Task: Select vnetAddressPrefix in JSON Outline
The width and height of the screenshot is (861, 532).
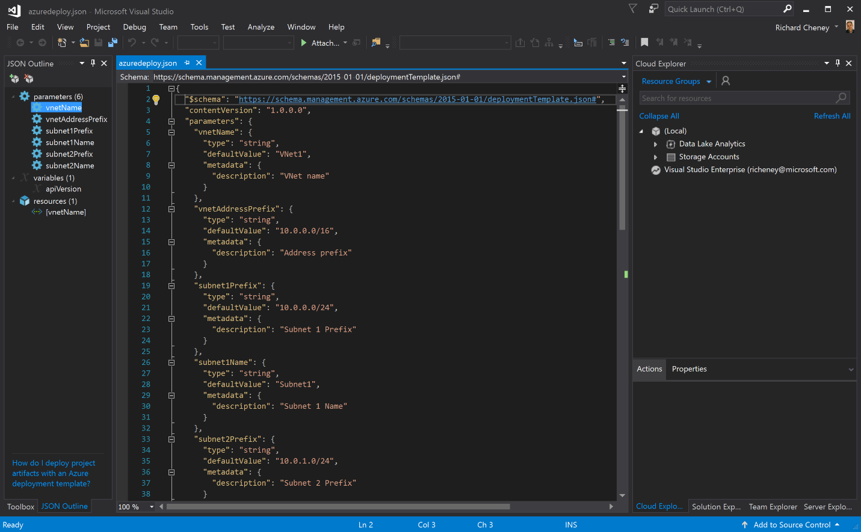Action: coord(76,120)
